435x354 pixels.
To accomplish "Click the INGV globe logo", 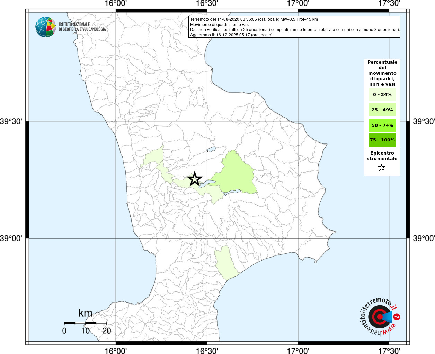I will [x=46, y=27].
